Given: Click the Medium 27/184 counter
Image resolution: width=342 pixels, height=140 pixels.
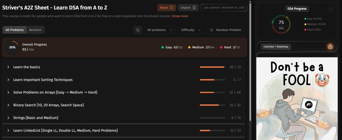Looking at the screenshot, I should point(201,47).
